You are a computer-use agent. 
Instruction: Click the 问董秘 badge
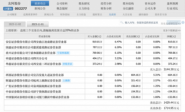point(8,8)
